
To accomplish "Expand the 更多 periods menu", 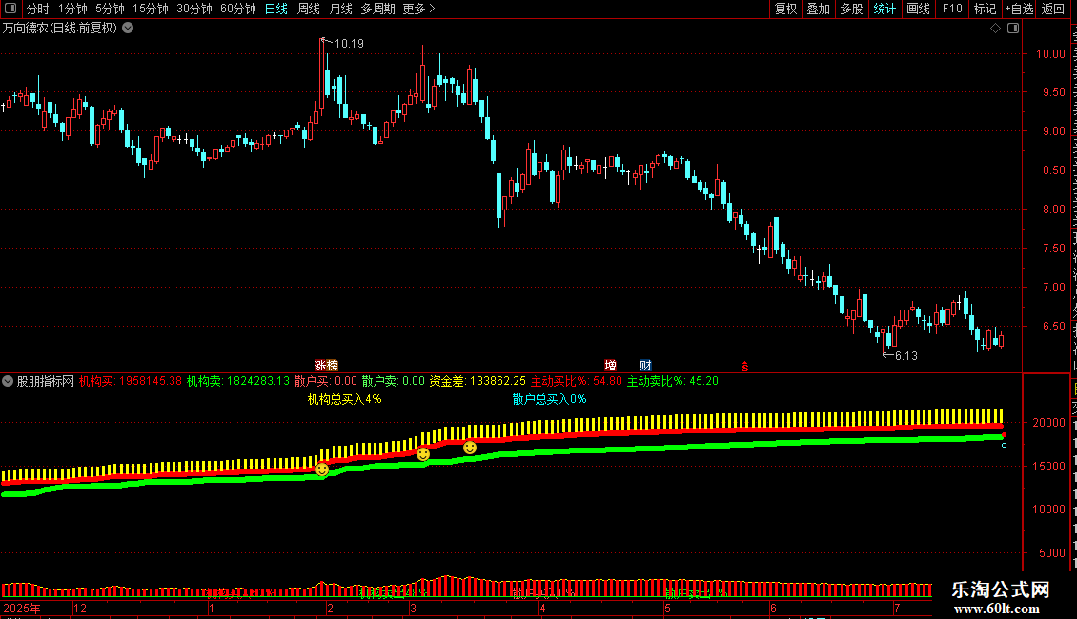I will click(x=418, y=9).
